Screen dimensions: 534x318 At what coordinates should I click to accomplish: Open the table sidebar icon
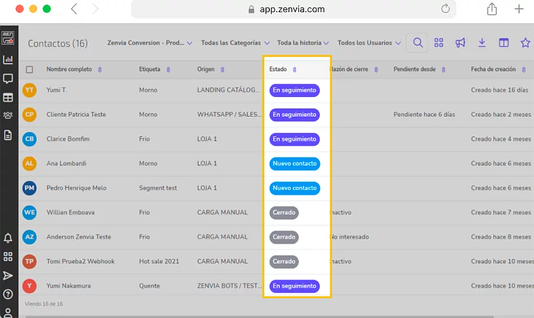pyautogui.click(x=8, y=97)
